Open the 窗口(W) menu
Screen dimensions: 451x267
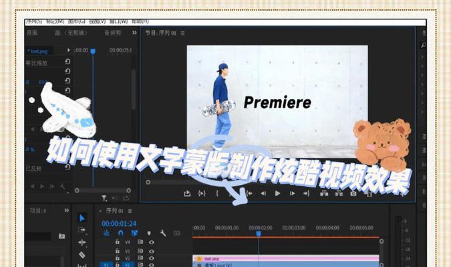coord(118,21)
